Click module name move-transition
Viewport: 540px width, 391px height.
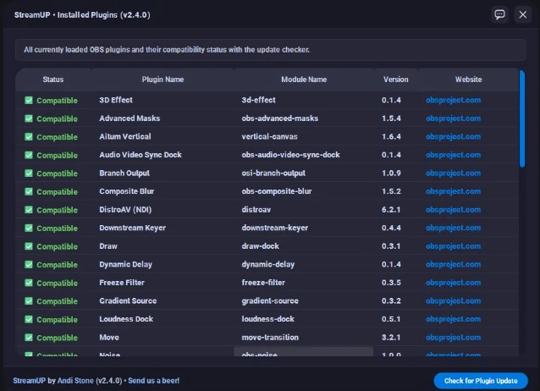coord(270,338)
